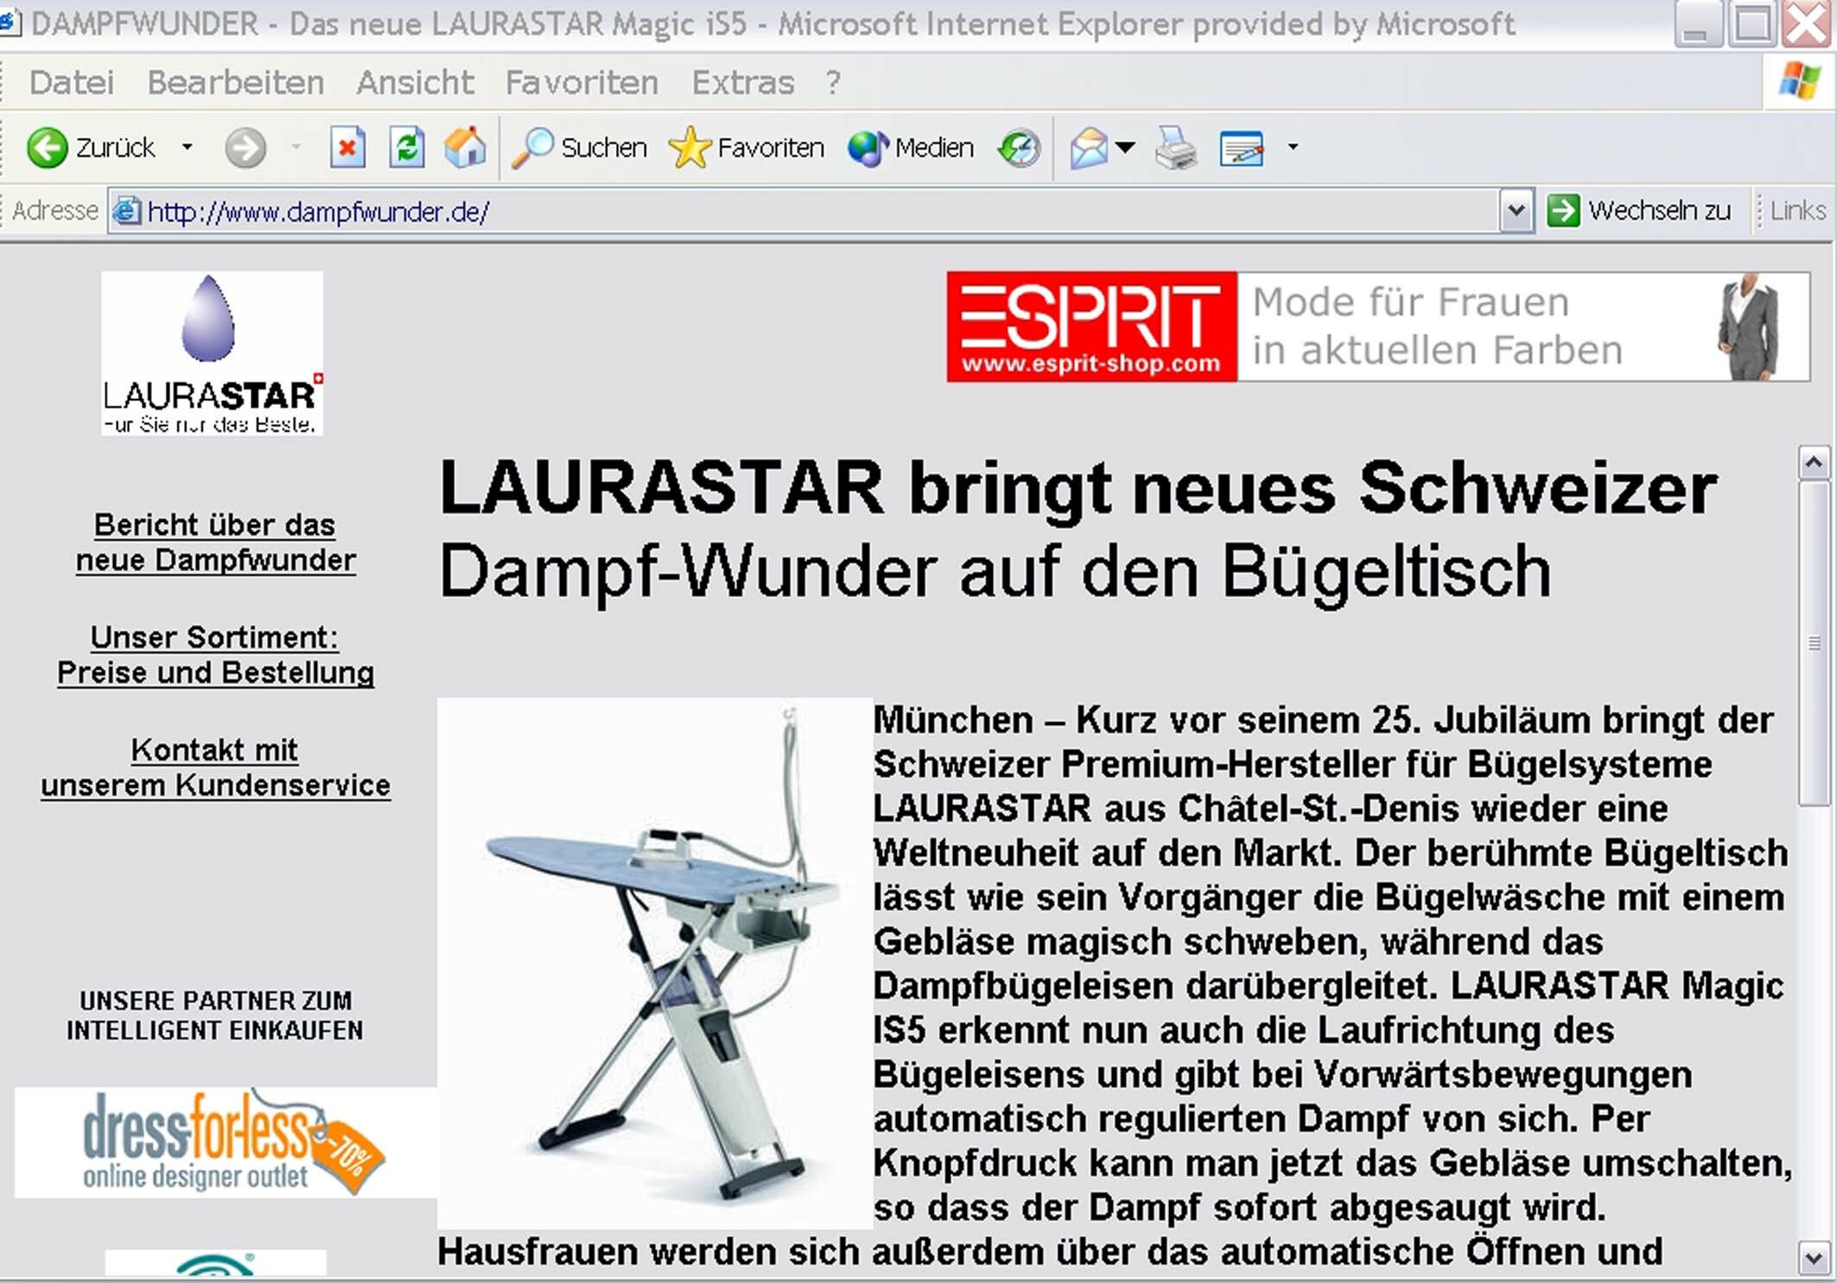Open the address bar dropdown arrow
Viewport: 1837px width, 1283px height.
(1516, 211)
